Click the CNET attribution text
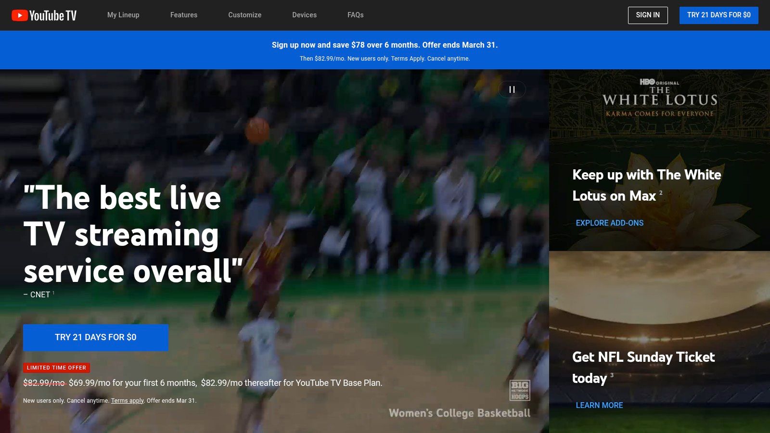The height and width of the screenshot is (433, 770). [38, 294]
